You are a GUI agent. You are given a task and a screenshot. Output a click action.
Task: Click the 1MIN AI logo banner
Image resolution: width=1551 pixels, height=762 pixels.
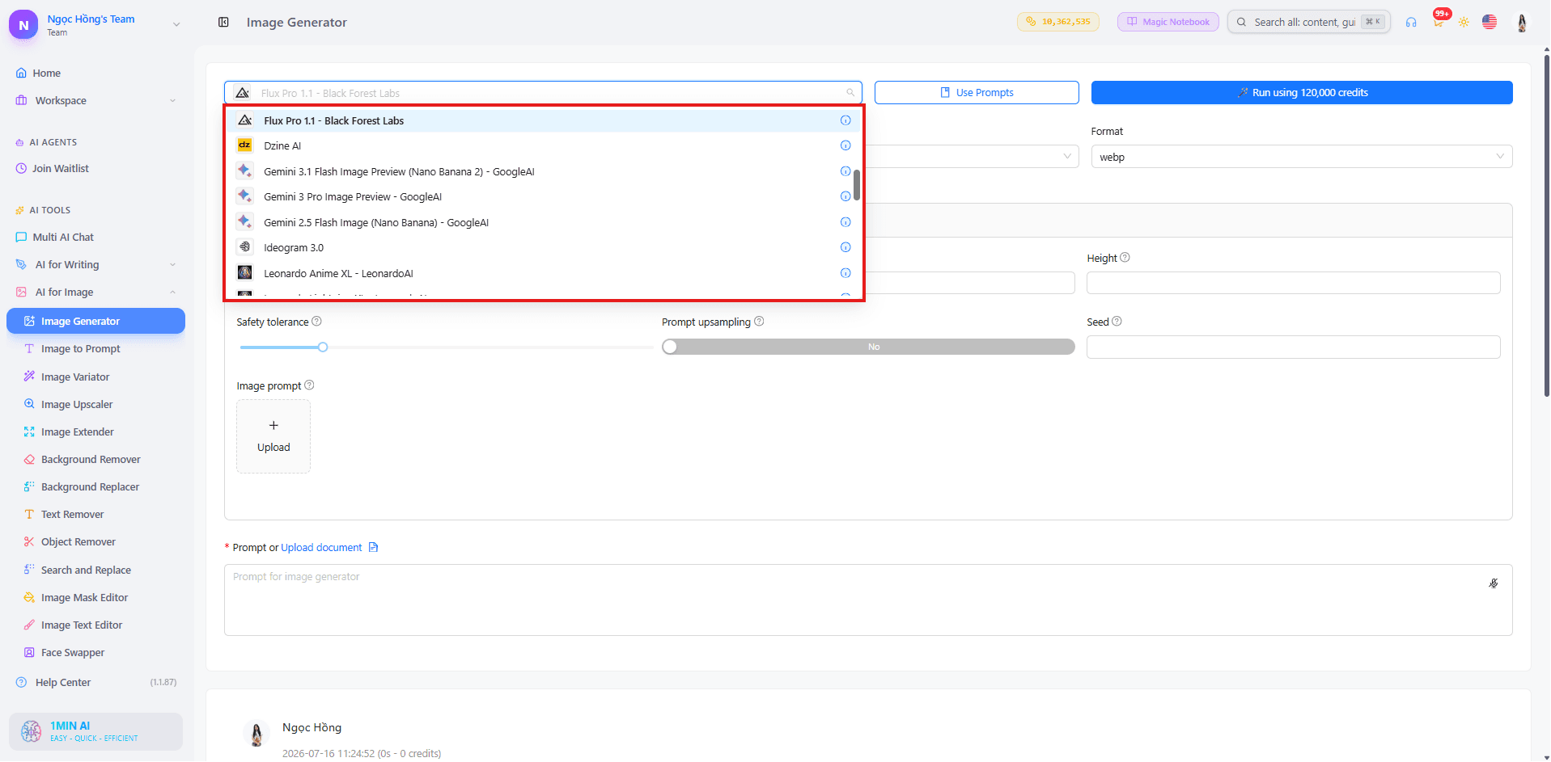95,731
